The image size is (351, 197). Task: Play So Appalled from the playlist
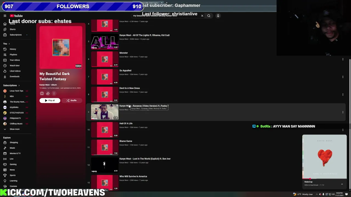pos(125,71)
